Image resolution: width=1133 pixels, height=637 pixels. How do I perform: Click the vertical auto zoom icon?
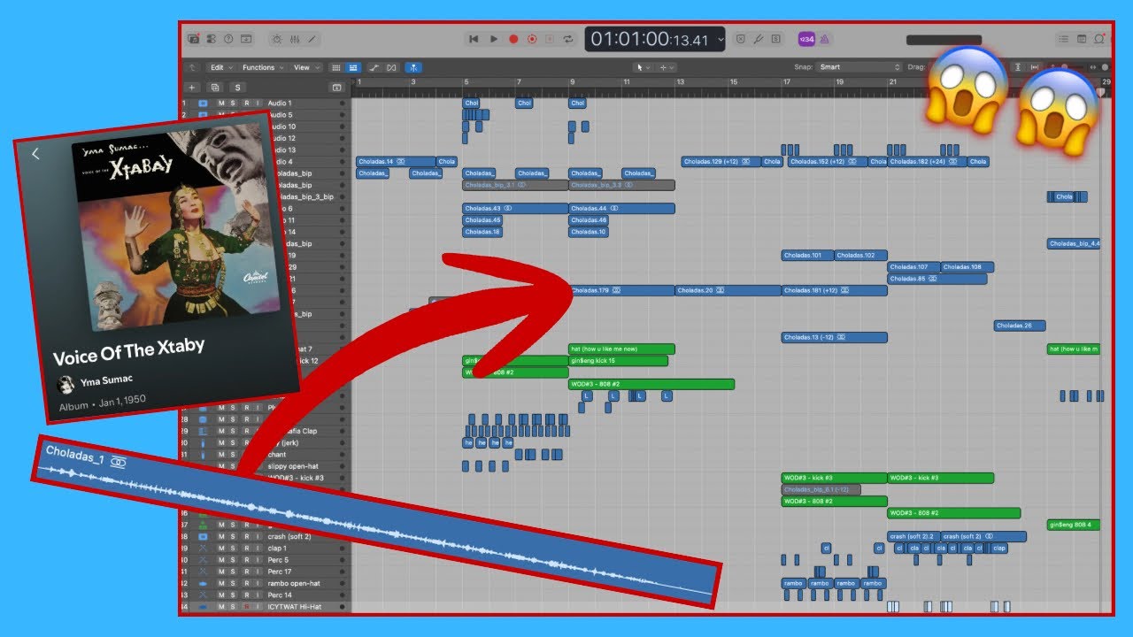(1018, 67)
